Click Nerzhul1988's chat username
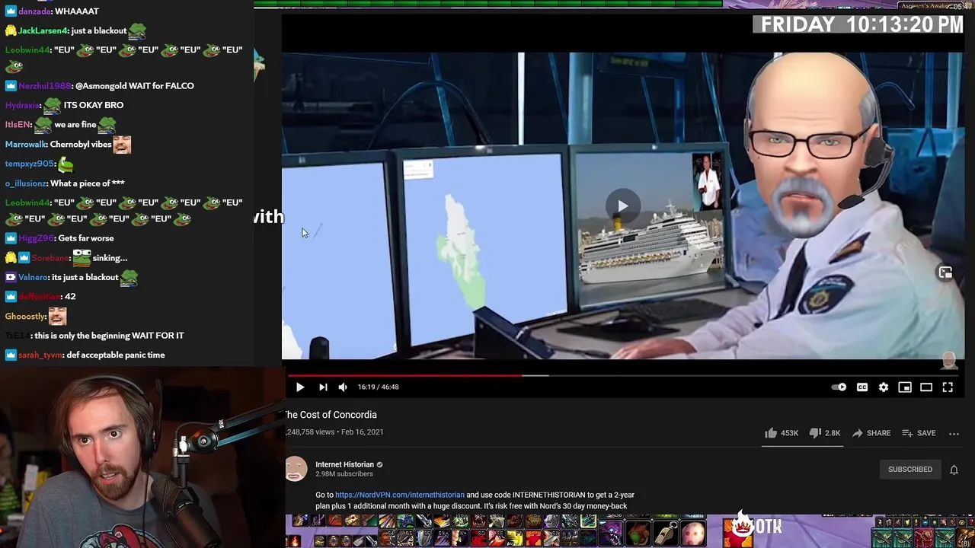This screenshot has width=975, height=548. point(45,86)
